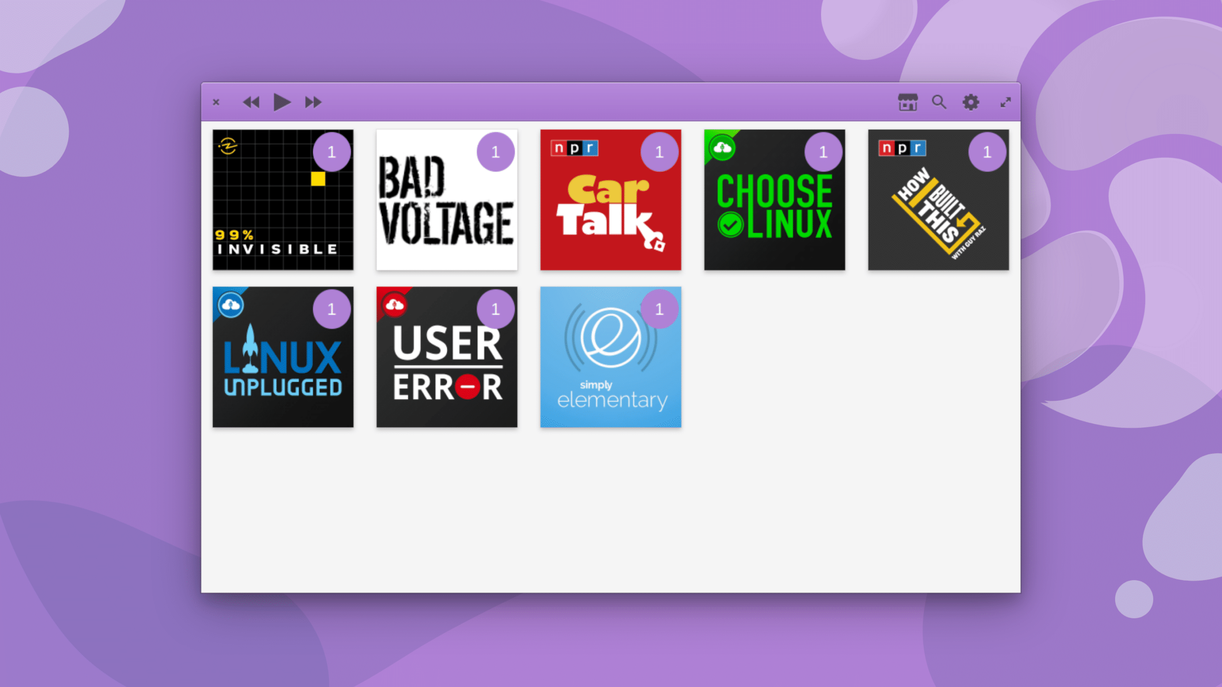
Task: Skip ahead with the fast-forward button
Action: pyautogui.click(x=313, y=102)
